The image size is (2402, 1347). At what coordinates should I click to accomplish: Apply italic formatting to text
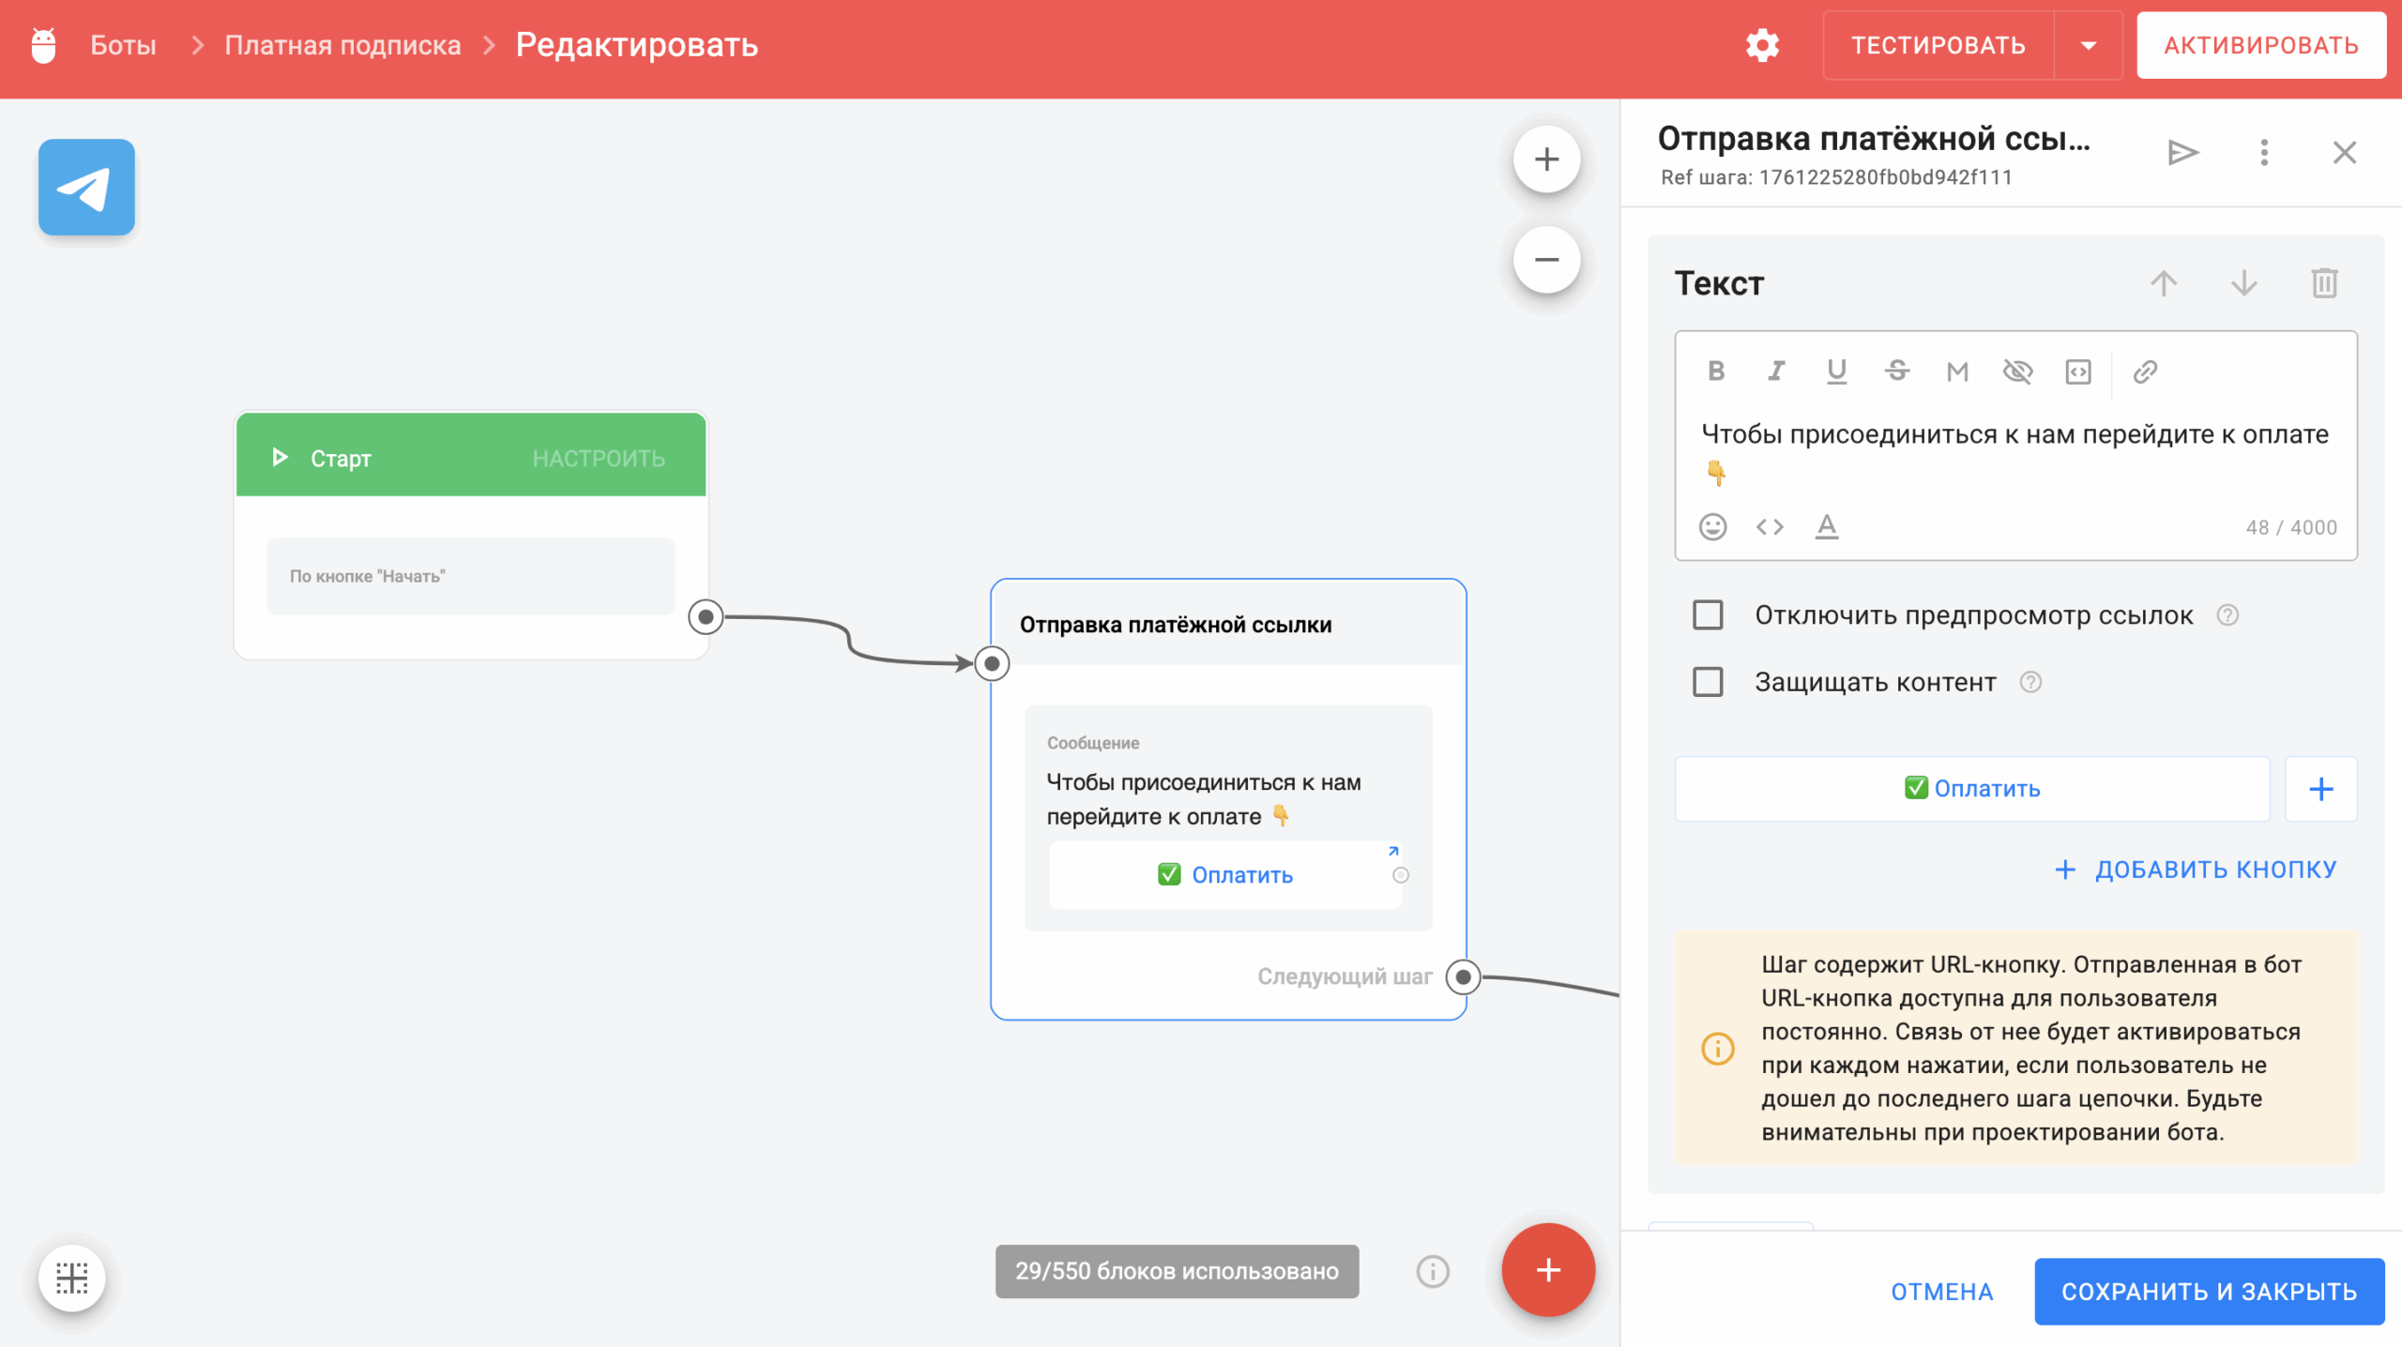point(1776,371)
